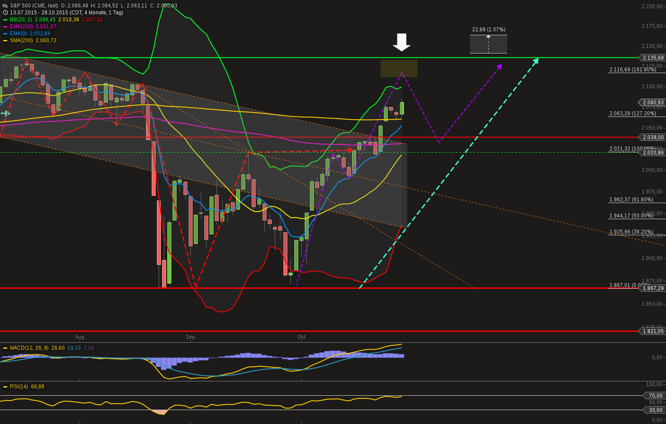Click the MACD value 26,60

[58, 348]
